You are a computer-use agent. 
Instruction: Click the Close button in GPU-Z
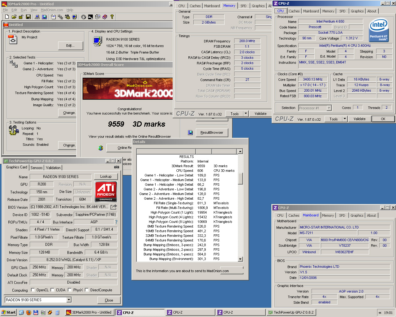coord(109,300)
